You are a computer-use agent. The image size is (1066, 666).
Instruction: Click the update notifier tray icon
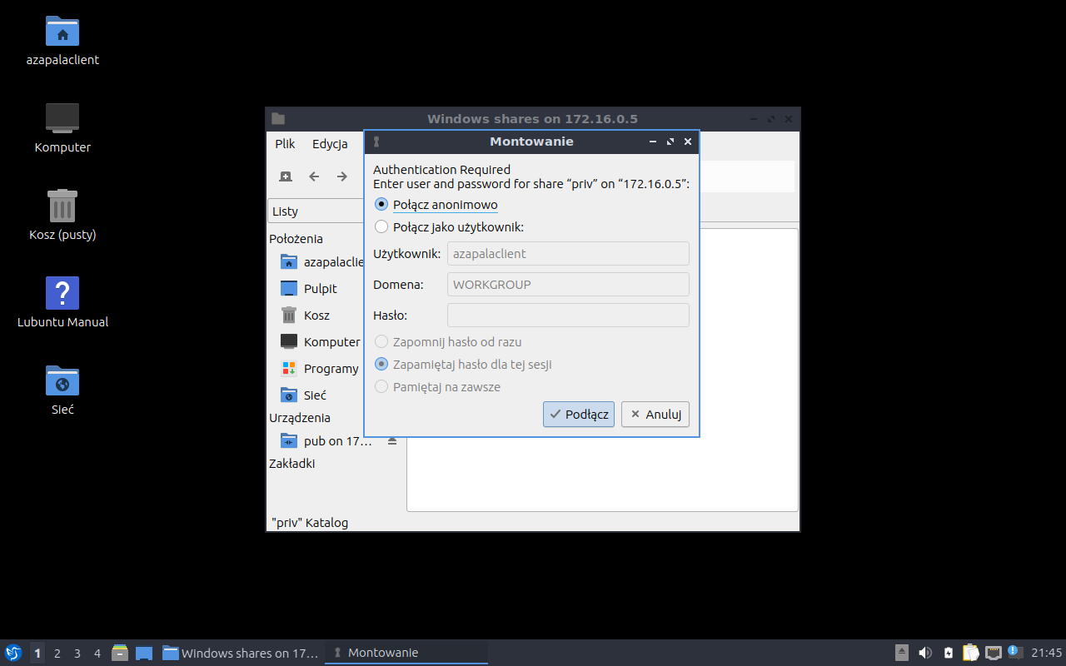coord(1014,652)
